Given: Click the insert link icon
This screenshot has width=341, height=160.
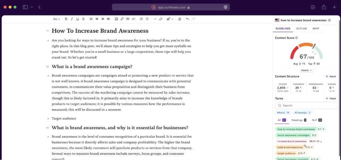Looking at the screenshot, I should pyautogui.click(x=122, y=19).
